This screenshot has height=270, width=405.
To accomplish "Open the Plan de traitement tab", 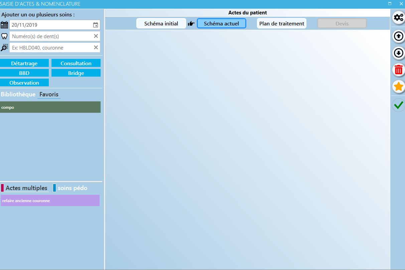I will point(281,23).
